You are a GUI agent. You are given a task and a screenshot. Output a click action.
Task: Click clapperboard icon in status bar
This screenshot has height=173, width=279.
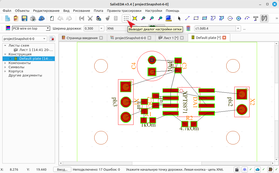point(237,170)
